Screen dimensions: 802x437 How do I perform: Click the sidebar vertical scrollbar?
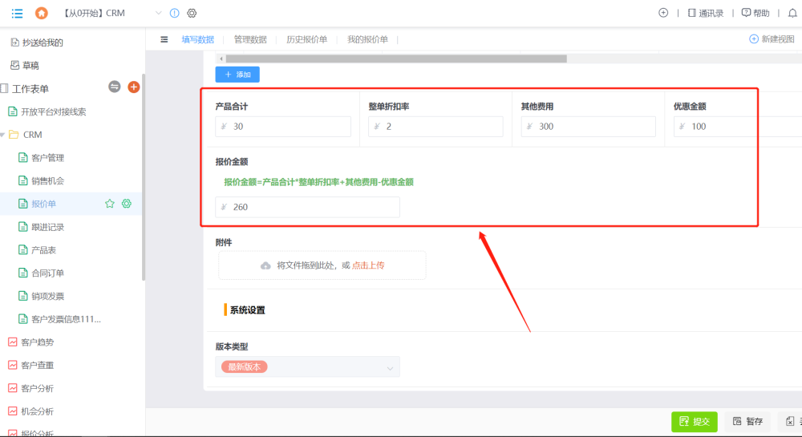(x=144, y=177)
